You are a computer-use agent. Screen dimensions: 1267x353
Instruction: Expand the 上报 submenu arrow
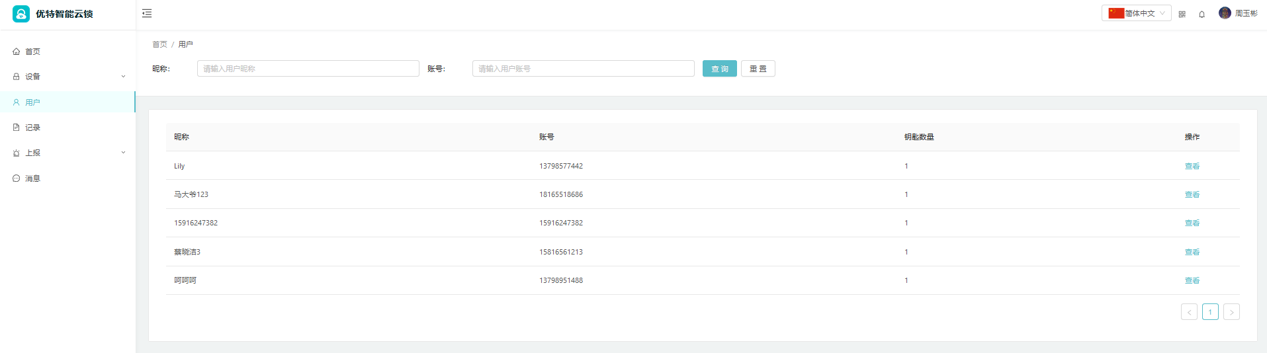coord(123,153)
